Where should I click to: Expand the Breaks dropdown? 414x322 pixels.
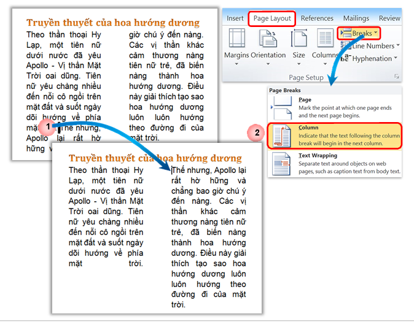click(376, 33)
